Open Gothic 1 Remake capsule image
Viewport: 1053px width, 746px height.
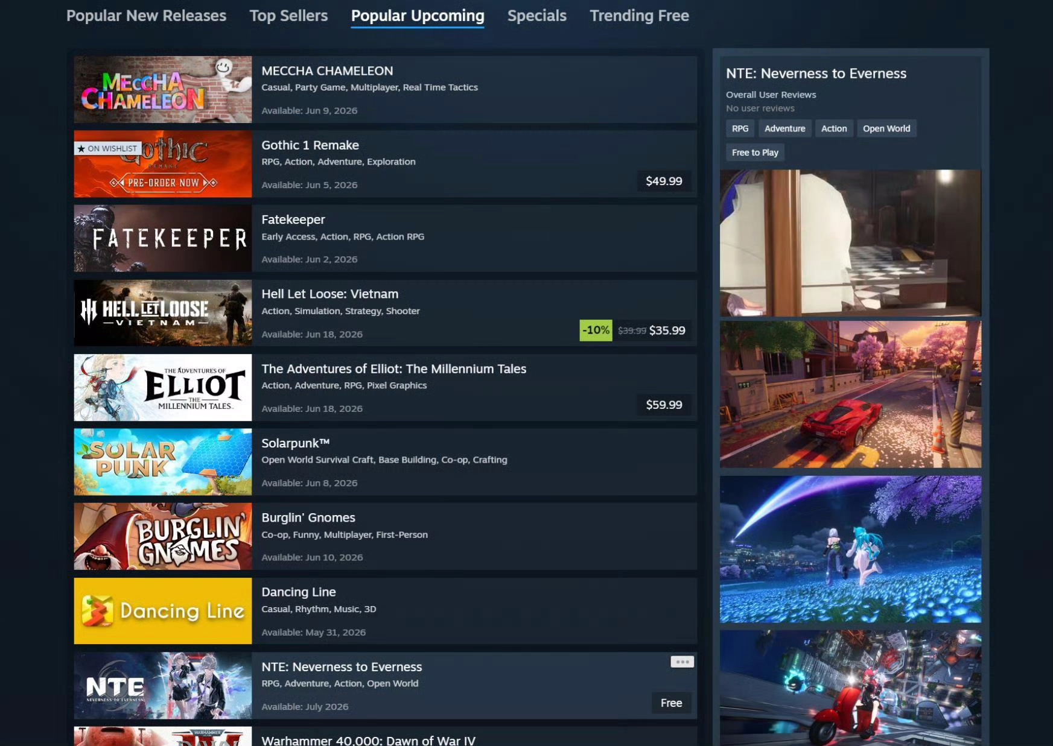point(163,164)
